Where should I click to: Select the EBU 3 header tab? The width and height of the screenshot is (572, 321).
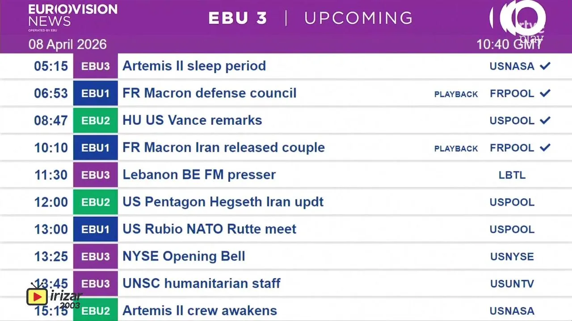[x=238, y=18]
